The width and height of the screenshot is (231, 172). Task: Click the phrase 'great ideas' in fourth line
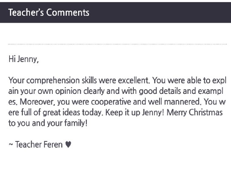point(61,112)
